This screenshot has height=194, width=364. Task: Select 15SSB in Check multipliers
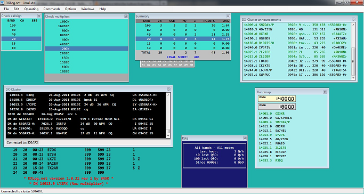[86, 62]
